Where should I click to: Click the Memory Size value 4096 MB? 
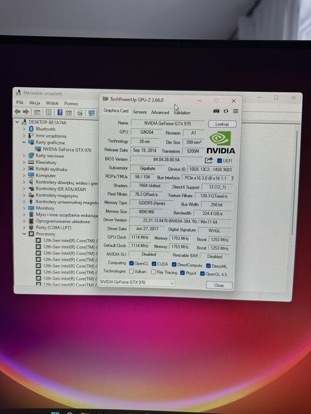[146, 212]
